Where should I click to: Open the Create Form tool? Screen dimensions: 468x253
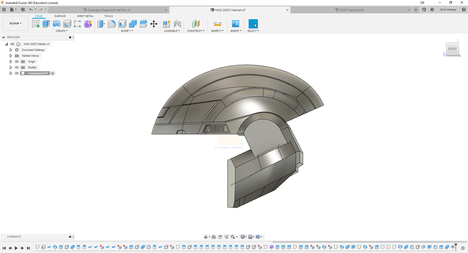(x=88, y=24)
